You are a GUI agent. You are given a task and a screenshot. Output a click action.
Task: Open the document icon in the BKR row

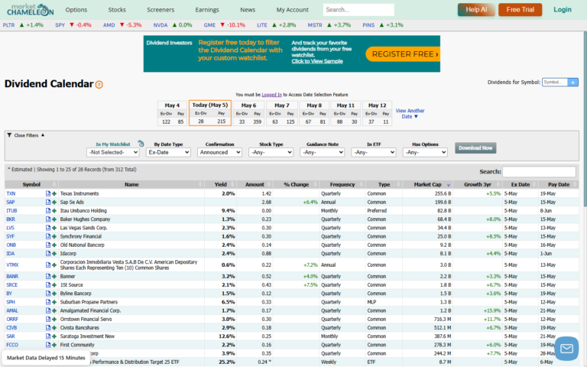click(x=48, y=219)
